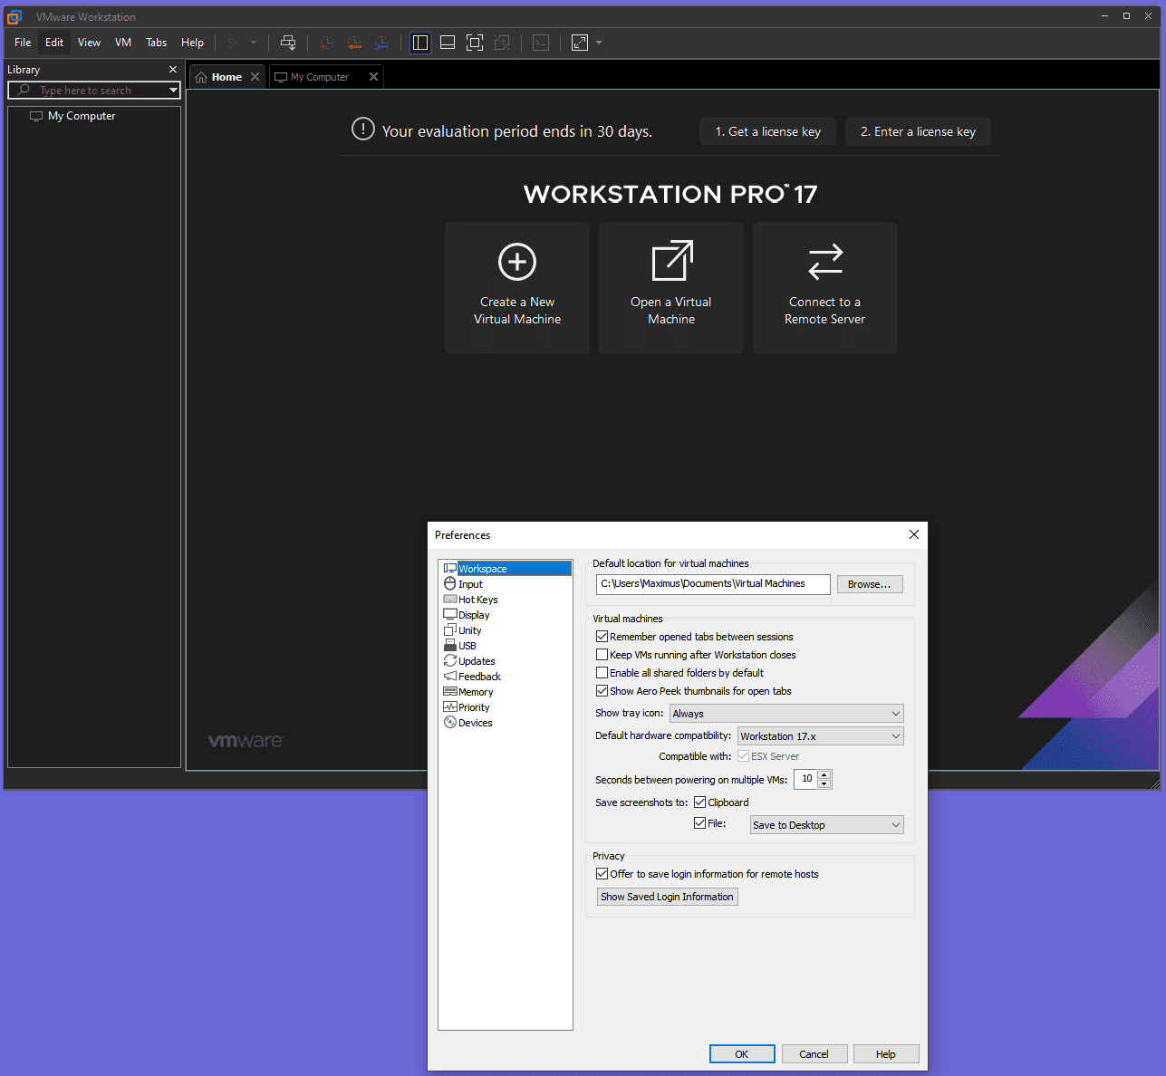The height and width of the screenshot is (1076, 1166).
Task: Toggle the thumbnail bar toolbar icon
Action: [448, 43]
